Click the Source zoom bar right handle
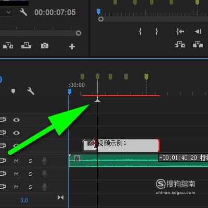This screenshot has height=208, width=208. click(x=79, y=33)
